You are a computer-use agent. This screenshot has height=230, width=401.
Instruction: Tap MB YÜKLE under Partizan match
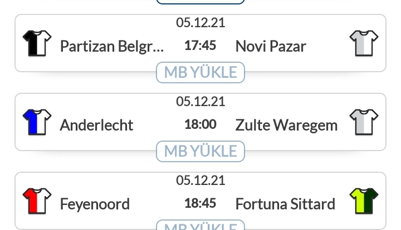(200, 72)
